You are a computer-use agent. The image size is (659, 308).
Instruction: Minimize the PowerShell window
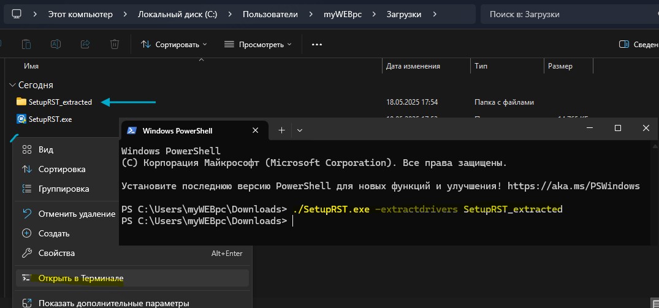[x=589, y=129]
